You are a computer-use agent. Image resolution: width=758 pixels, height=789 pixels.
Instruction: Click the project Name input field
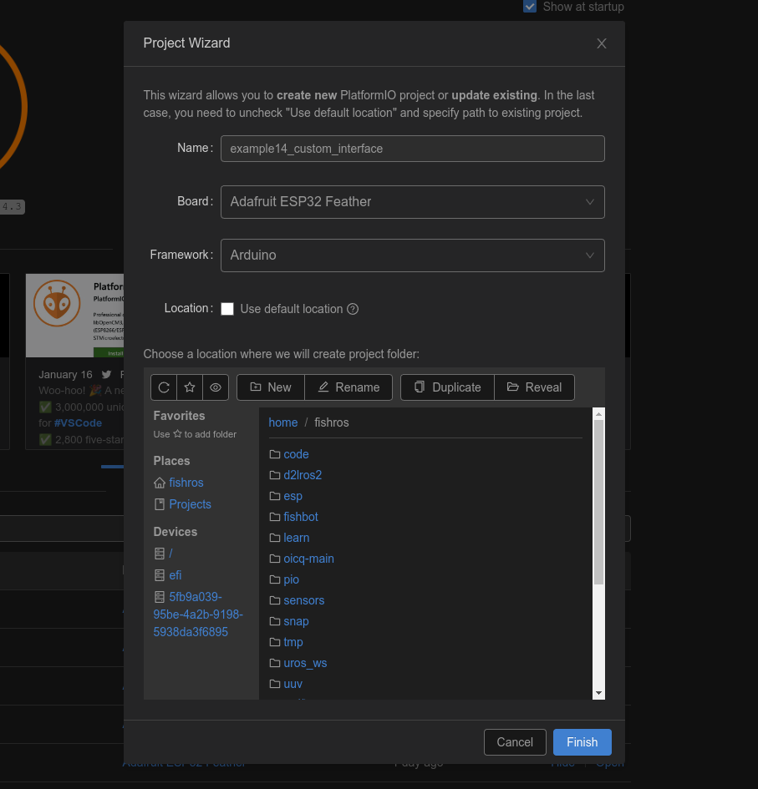(x=412, y=149)
